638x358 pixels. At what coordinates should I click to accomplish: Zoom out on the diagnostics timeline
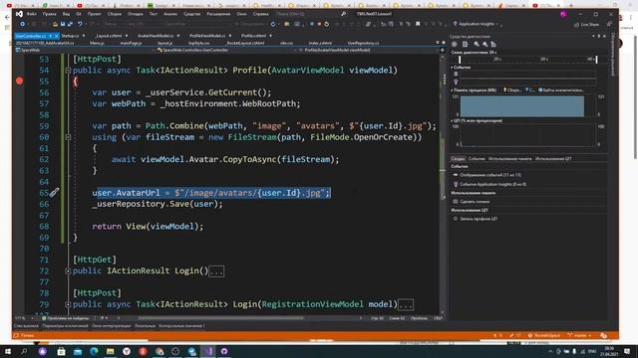tap(485, 44)
